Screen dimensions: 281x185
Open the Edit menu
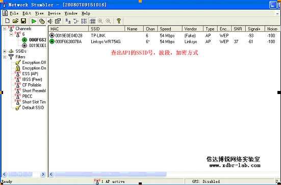click(27, 13)
